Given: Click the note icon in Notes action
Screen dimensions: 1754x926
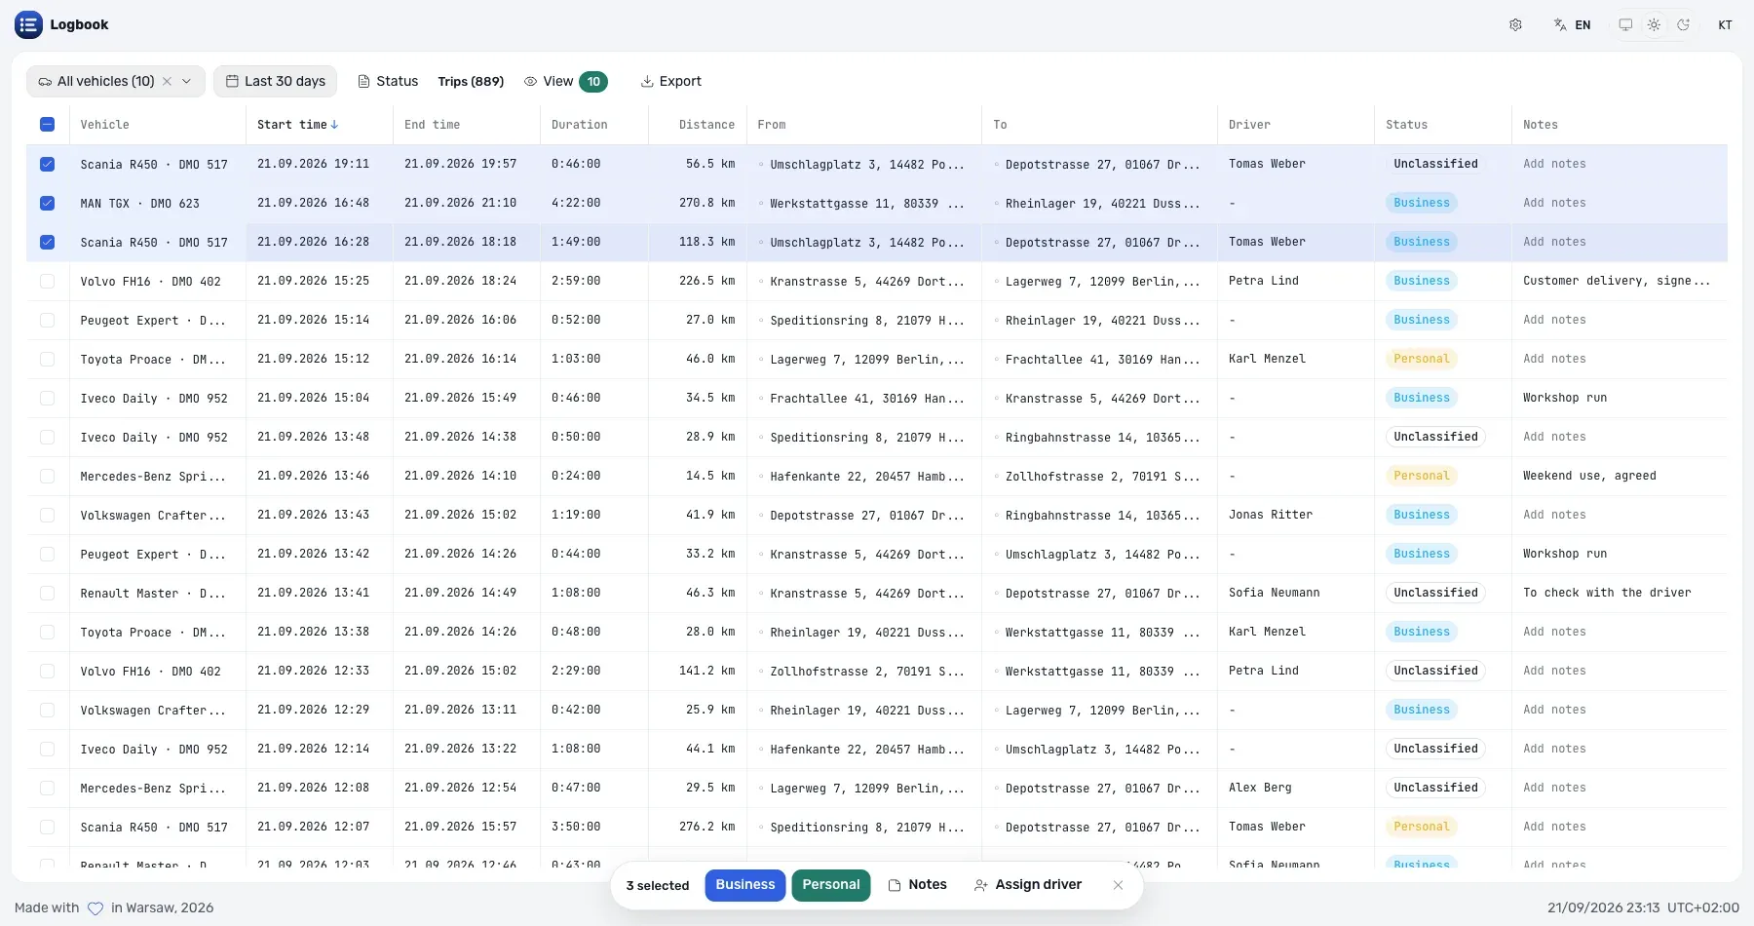Looking at the screenshot, I should [x=895, y=885].
